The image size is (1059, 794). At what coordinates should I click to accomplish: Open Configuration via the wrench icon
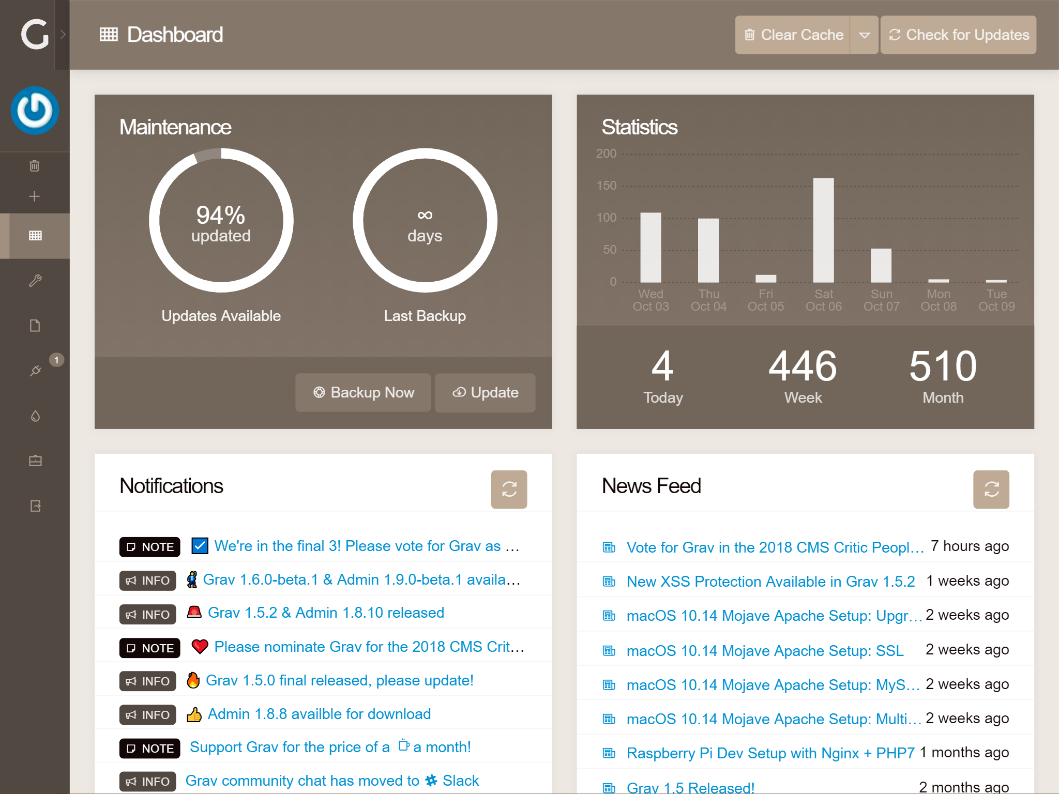[x=35, y=281]
